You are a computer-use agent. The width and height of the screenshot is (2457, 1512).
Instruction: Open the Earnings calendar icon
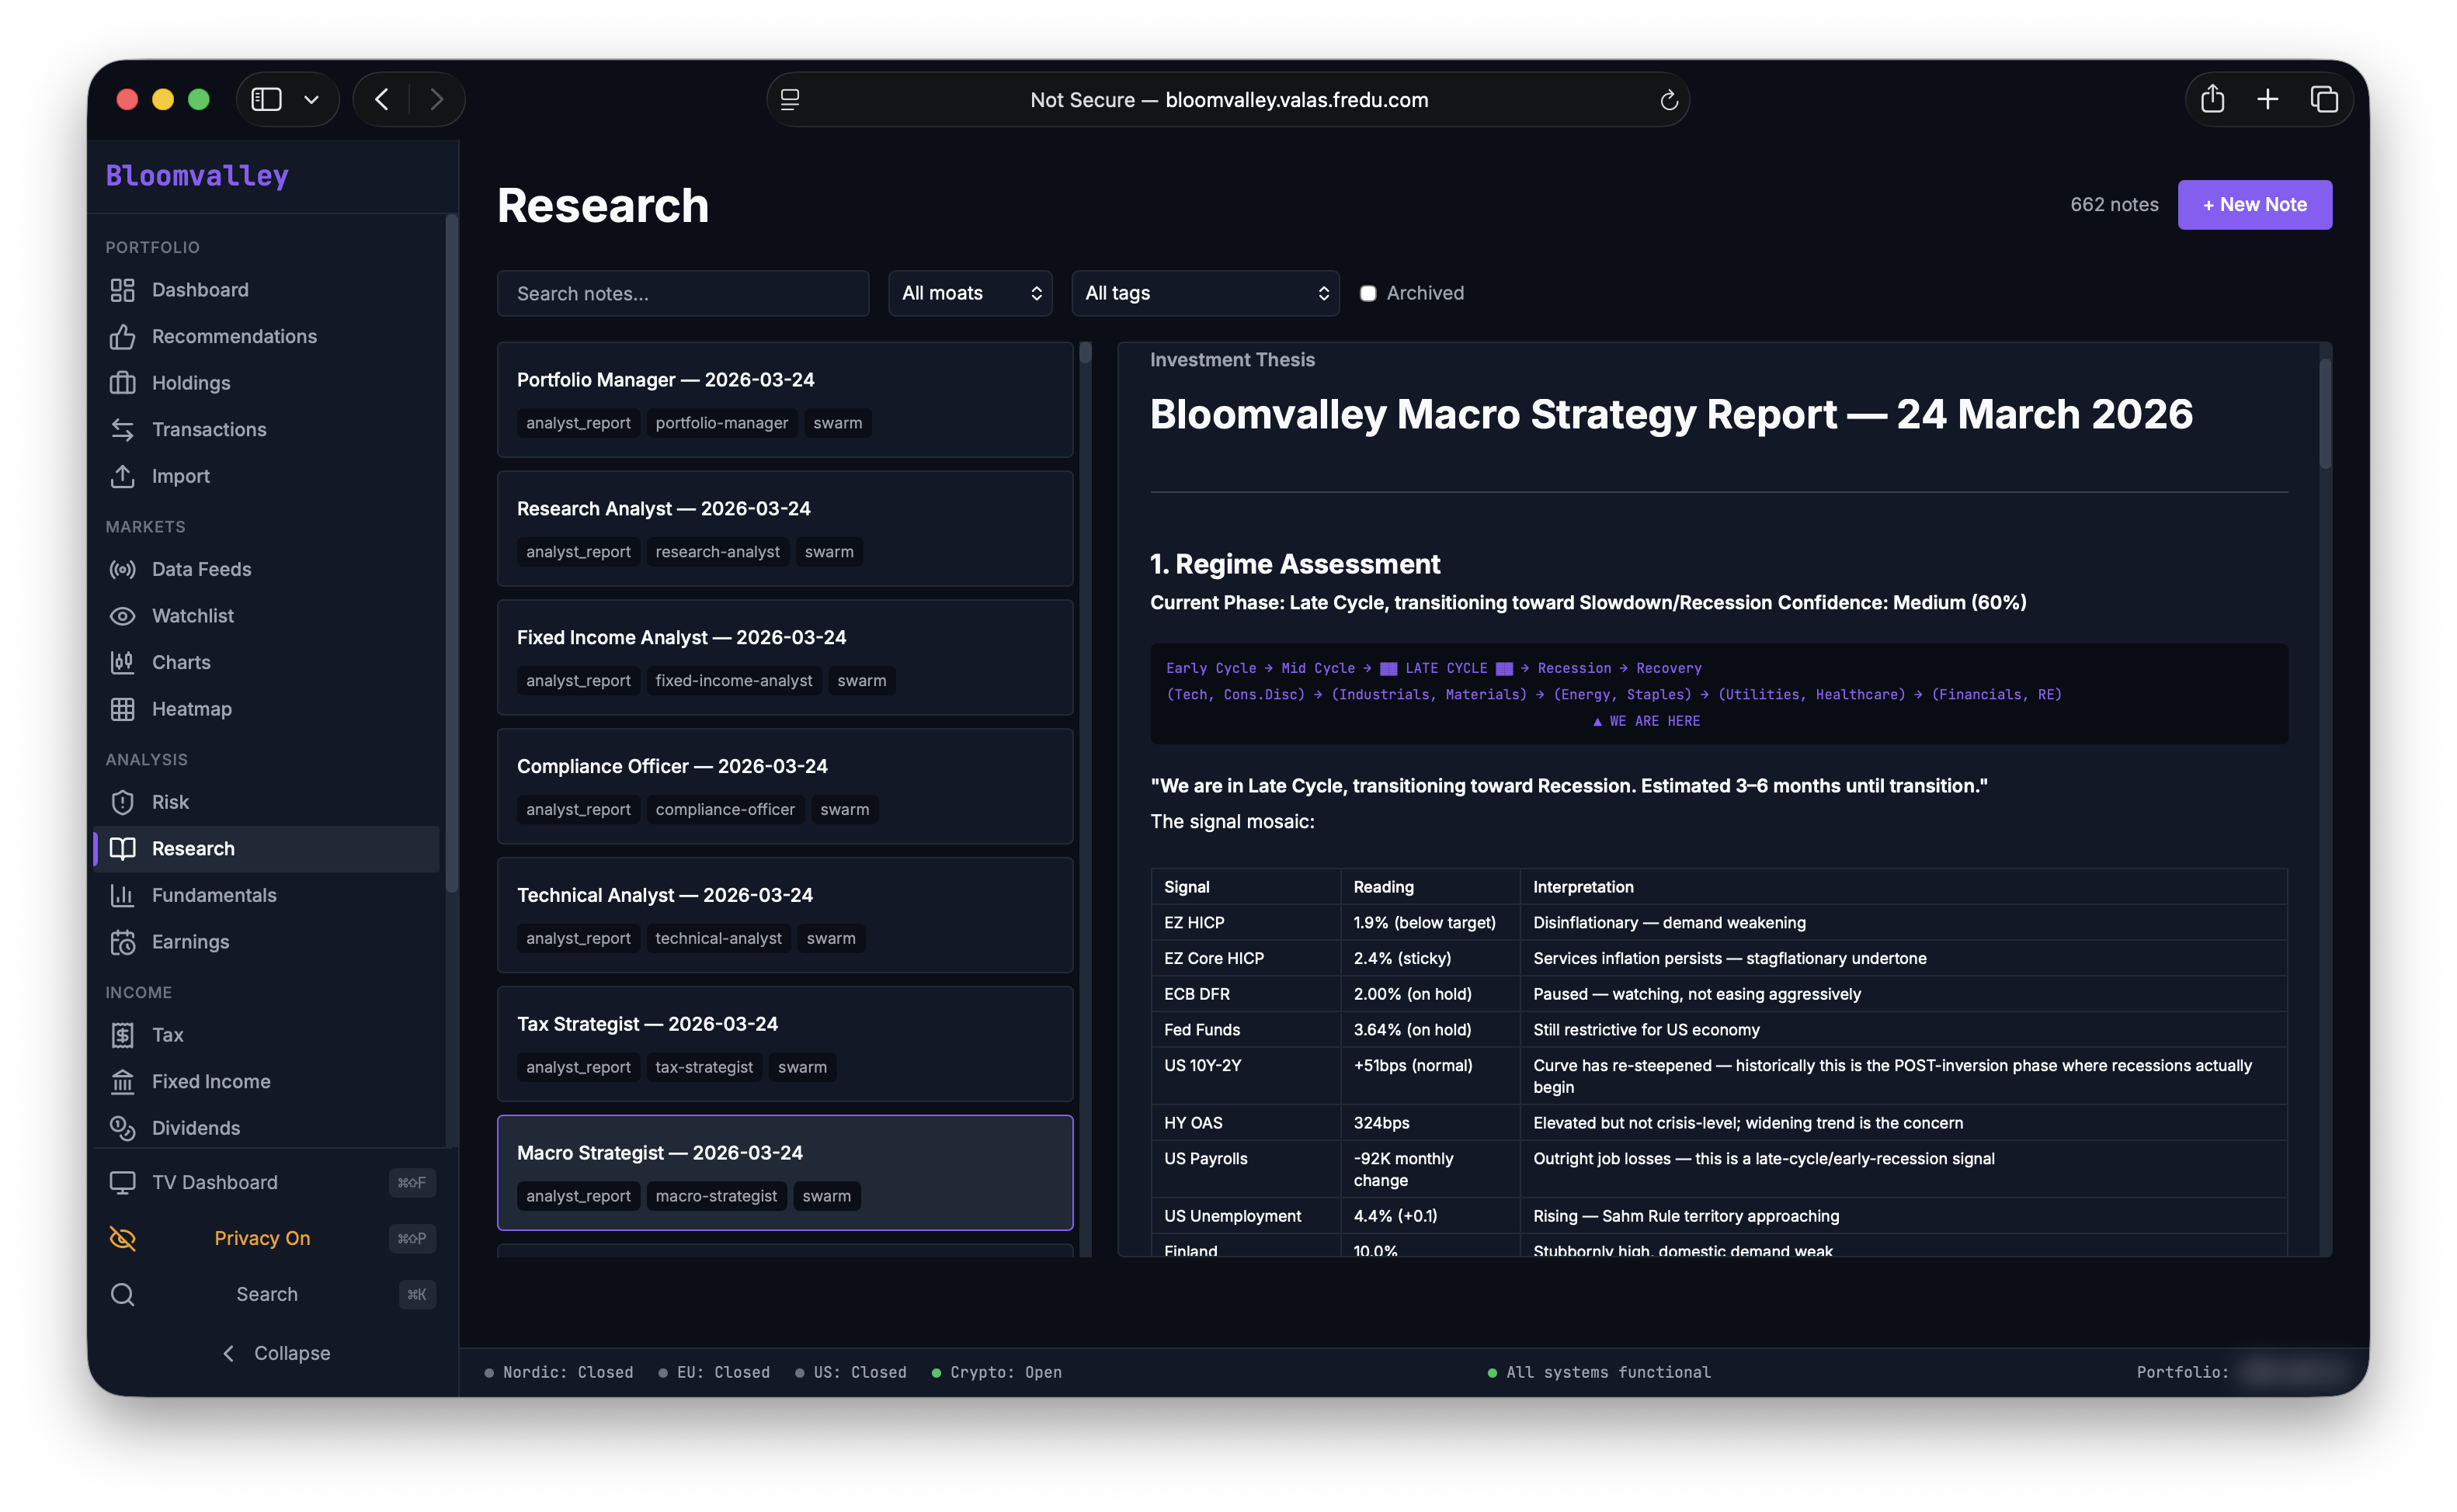tap(122, 942)
